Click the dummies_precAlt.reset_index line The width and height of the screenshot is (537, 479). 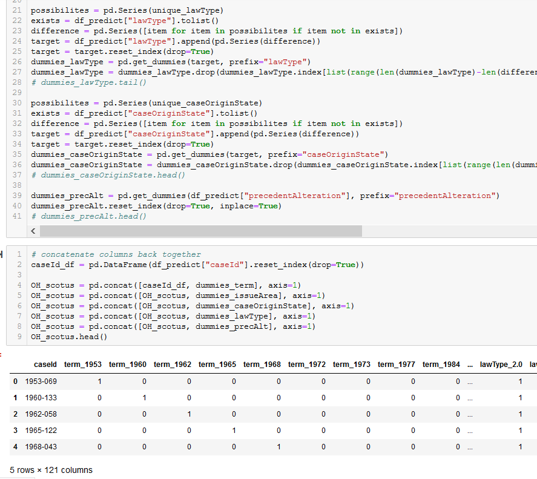[154, 206]
